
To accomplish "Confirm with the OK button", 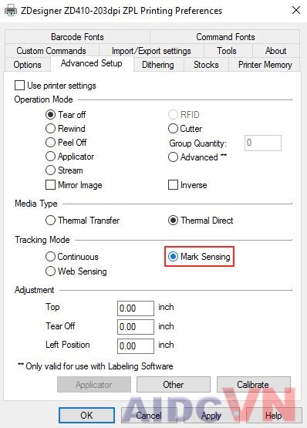I will click(x=86, y=416).
